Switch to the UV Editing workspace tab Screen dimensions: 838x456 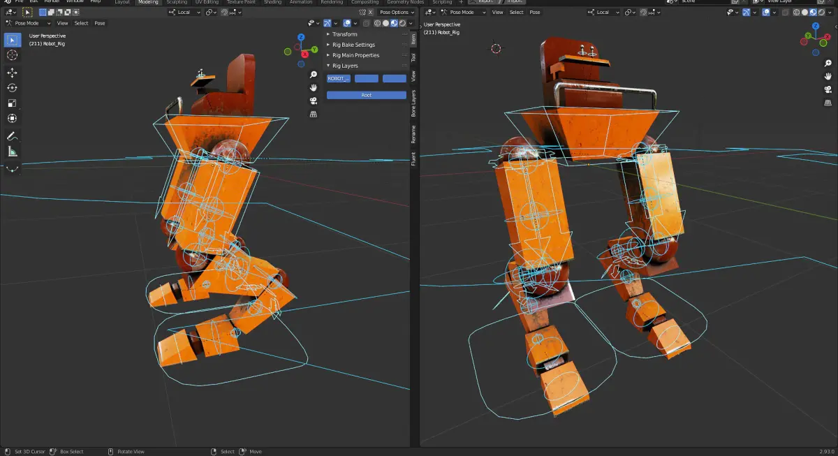(x=207, y=2)
